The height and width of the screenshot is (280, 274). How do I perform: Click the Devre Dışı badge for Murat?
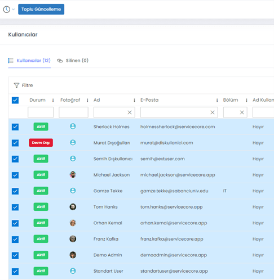[41, 143]
